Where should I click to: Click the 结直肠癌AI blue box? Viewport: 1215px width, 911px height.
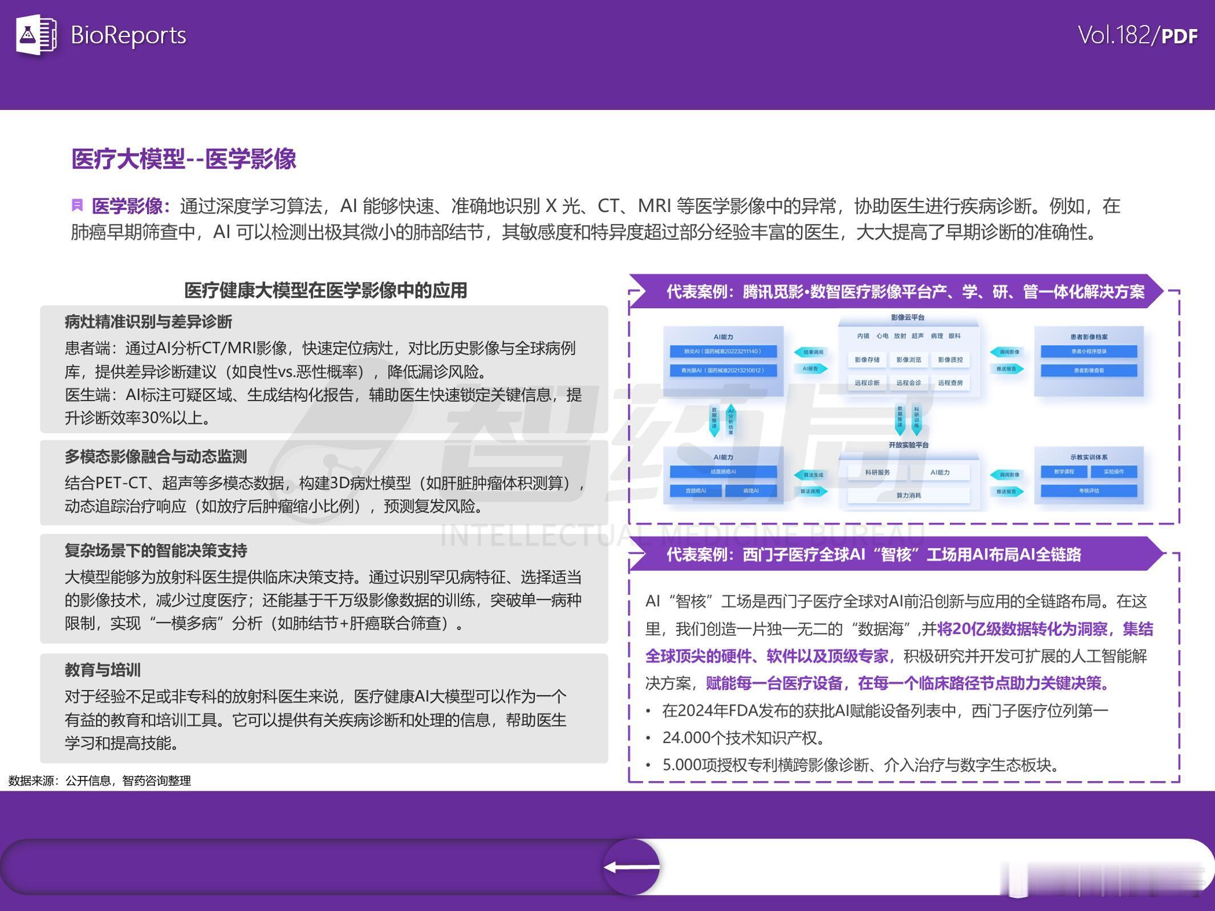(723, 472)
